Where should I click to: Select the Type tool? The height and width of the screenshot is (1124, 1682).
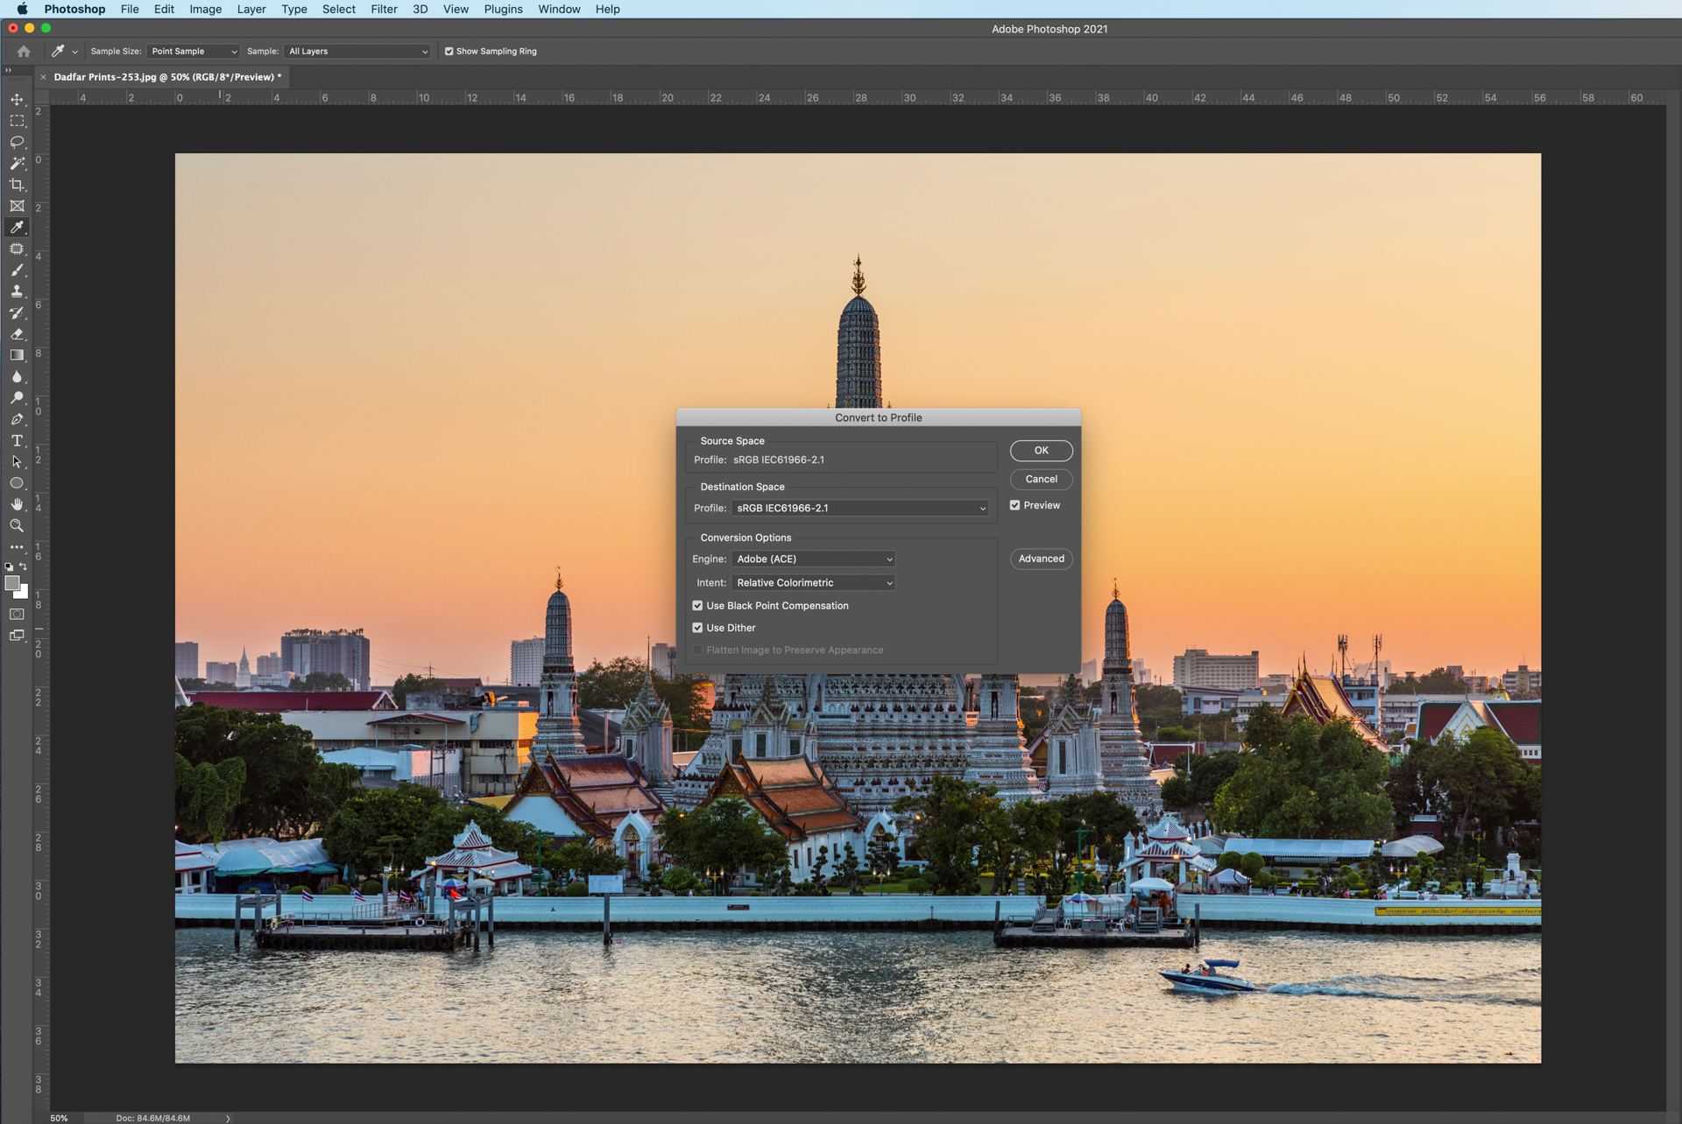pos(17,441)
